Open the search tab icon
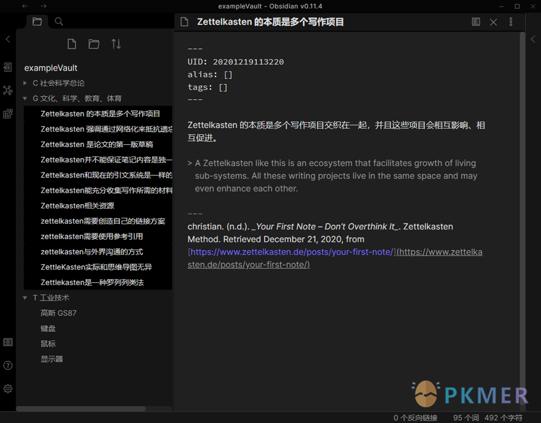The height and width of the screenshot is (423, 541). [59, 21]
